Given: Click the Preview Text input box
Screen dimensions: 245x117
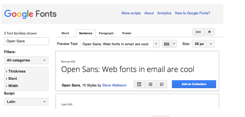Looking at the screenshot, I should tap(116, 44).
